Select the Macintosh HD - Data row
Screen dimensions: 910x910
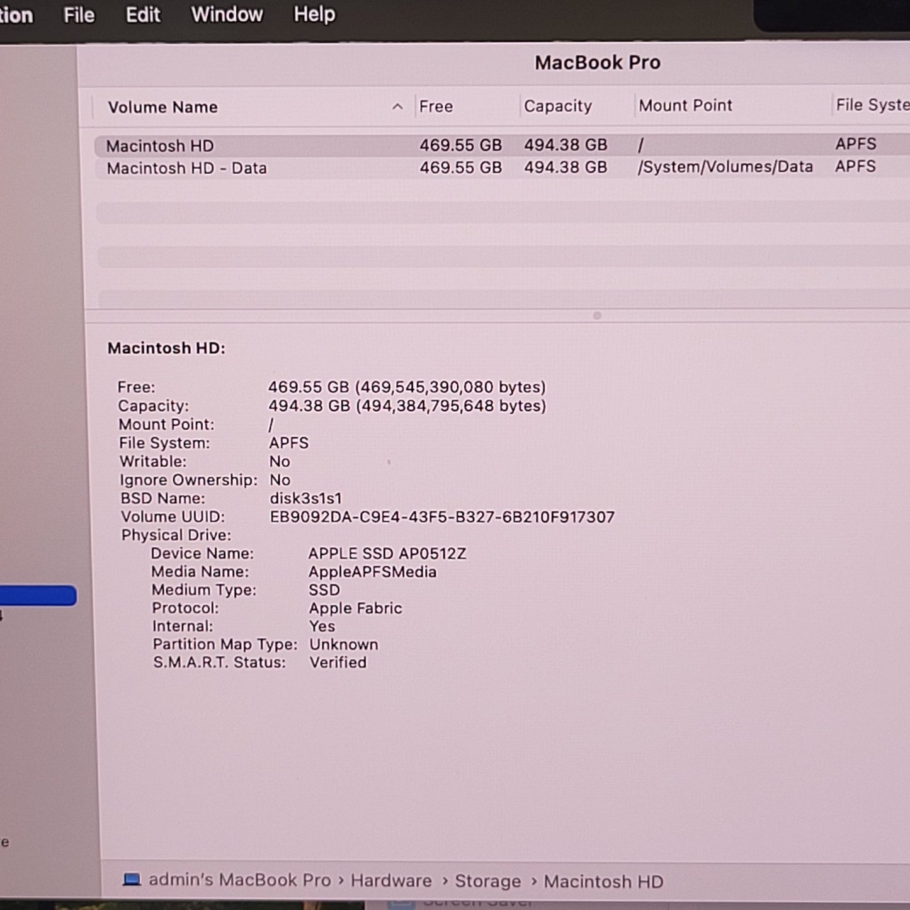186,169
